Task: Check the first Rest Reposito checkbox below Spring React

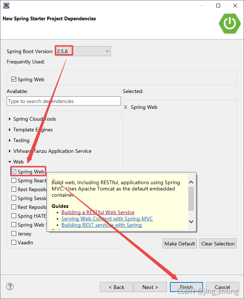Action: click(14, 189)
